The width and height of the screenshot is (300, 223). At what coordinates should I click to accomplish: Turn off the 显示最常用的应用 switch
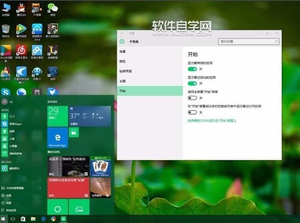click(x=192, y=69)
